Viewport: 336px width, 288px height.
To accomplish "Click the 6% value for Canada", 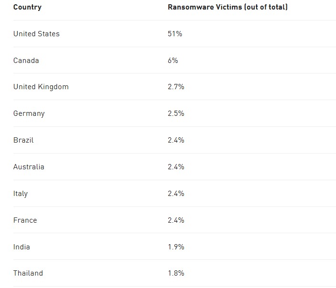I will (173, 61).
